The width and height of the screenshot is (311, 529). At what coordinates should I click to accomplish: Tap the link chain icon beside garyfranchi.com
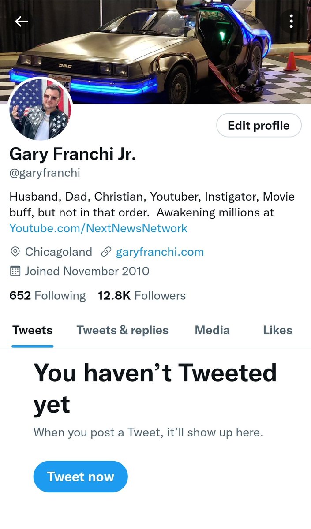click(105, 252)
